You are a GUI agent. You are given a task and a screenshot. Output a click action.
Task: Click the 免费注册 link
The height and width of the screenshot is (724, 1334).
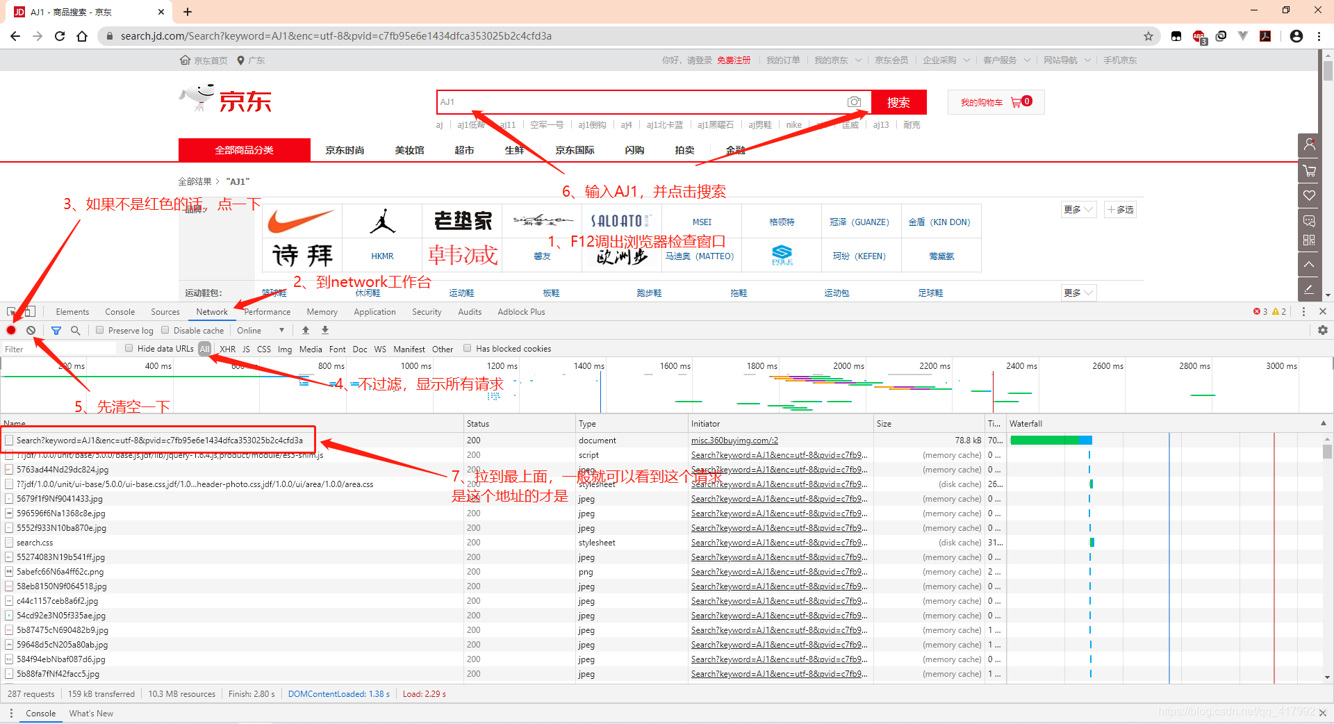(734, 60)
